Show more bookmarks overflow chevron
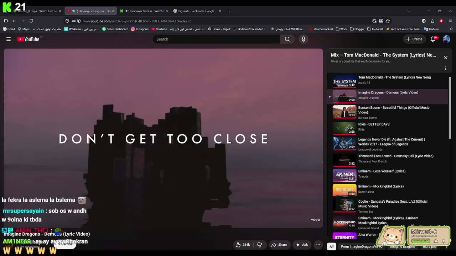 point(451,29)
